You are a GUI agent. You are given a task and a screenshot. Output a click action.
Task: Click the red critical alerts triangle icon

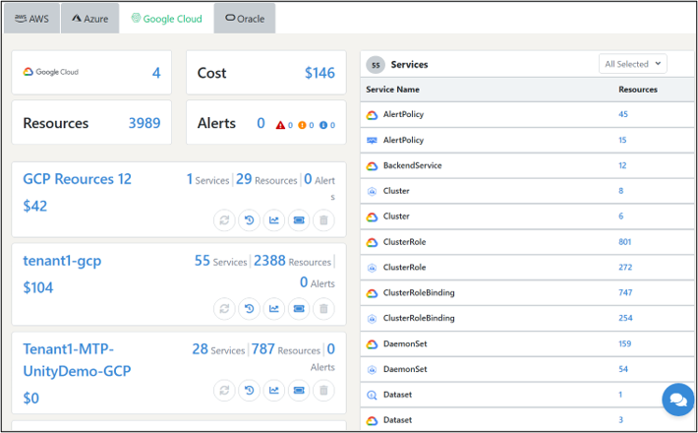280,125
